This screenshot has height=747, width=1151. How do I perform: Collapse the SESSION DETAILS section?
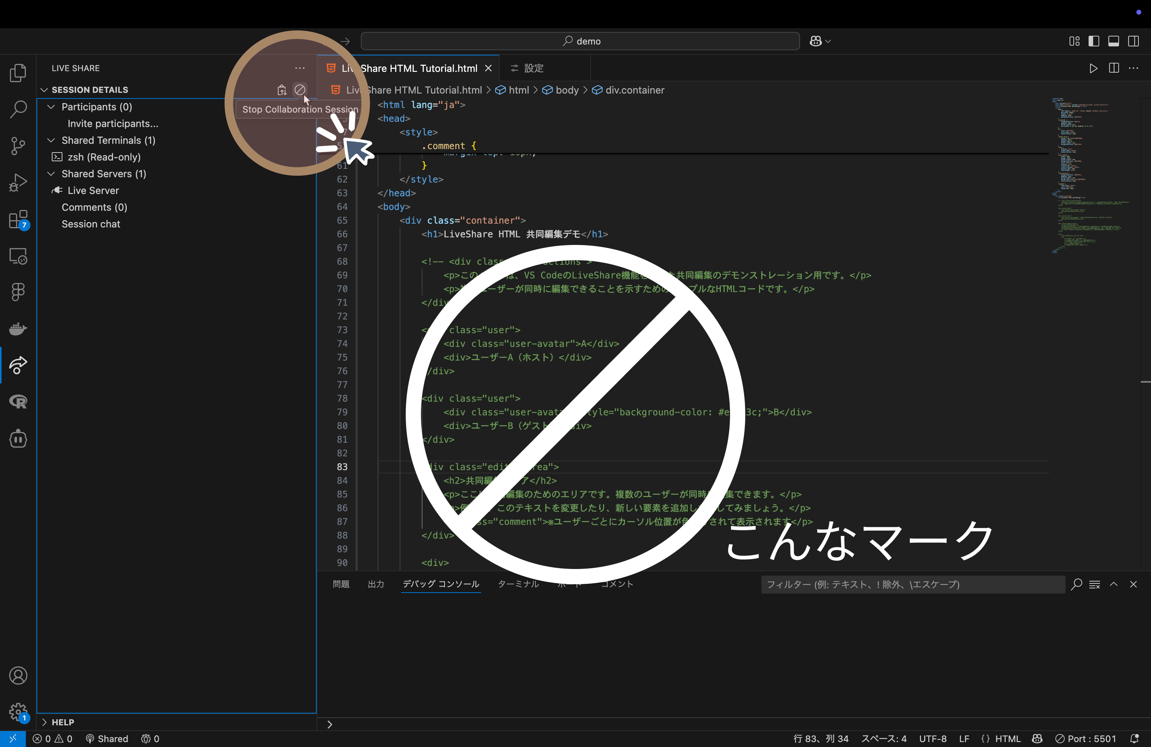(x=90, y=90)
